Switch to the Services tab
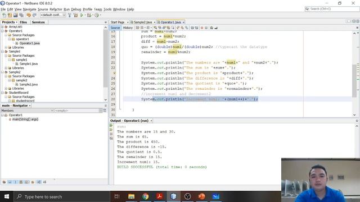This screenshot has width=360, height=202. pyautogui.click(x=38, y=22)
